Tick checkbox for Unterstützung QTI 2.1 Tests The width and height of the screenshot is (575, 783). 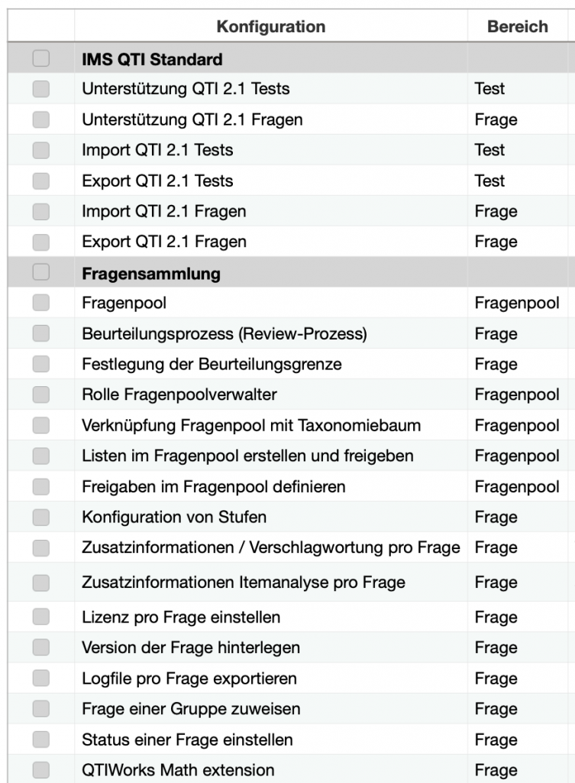[x=41, y=89]
